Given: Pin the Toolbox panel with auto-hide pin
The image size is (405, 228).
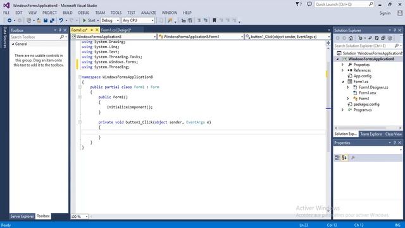Looking at the screenshot, I should click(x=60, y=30).
